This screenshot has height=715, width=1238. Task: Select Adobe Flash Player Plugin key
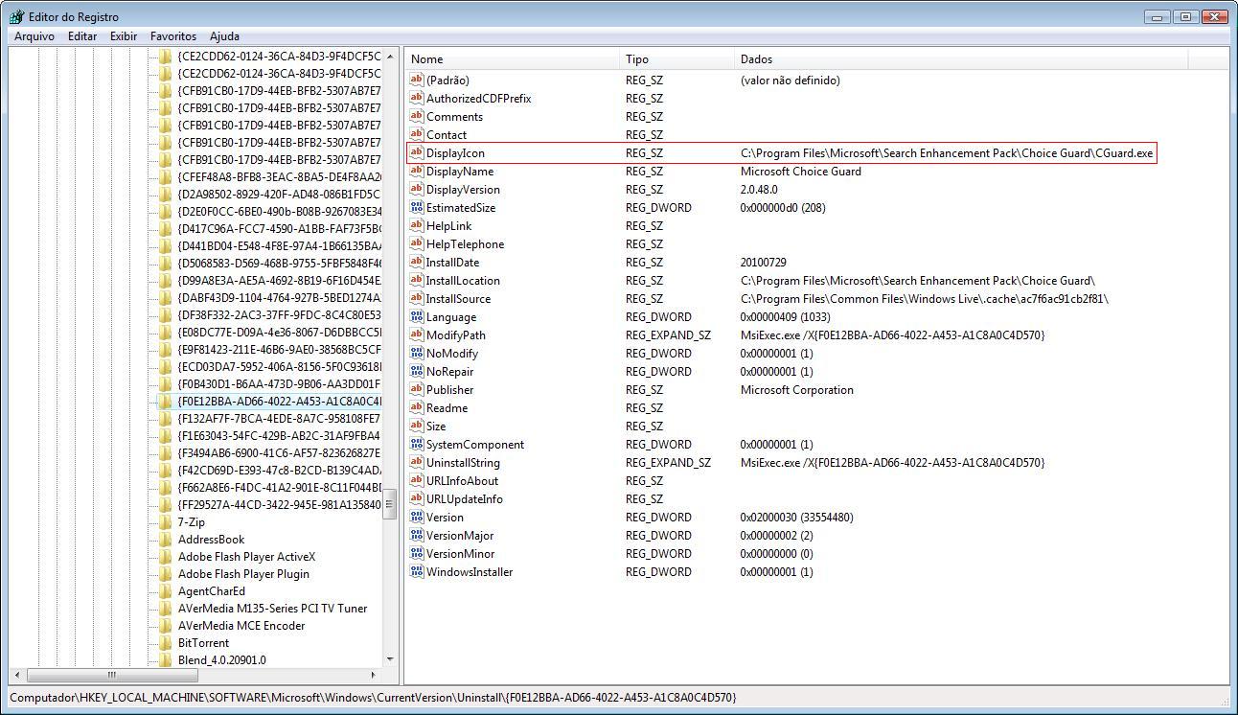coord(243,574)
